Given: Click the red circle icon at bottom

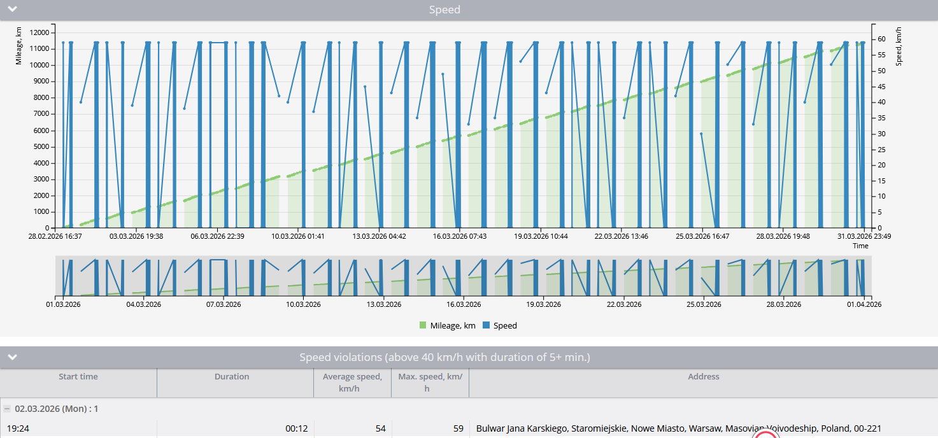Looking at the screenshot, I should coord(765,435).
